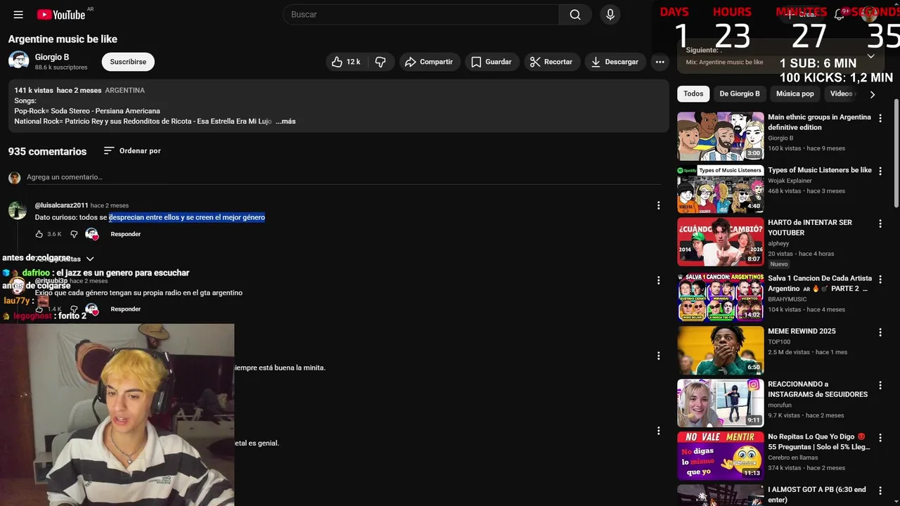Open No Repitas Lo Que Yo Digo thumbnail
Screen dimensions: 900x506
click(x=721, y=455)
